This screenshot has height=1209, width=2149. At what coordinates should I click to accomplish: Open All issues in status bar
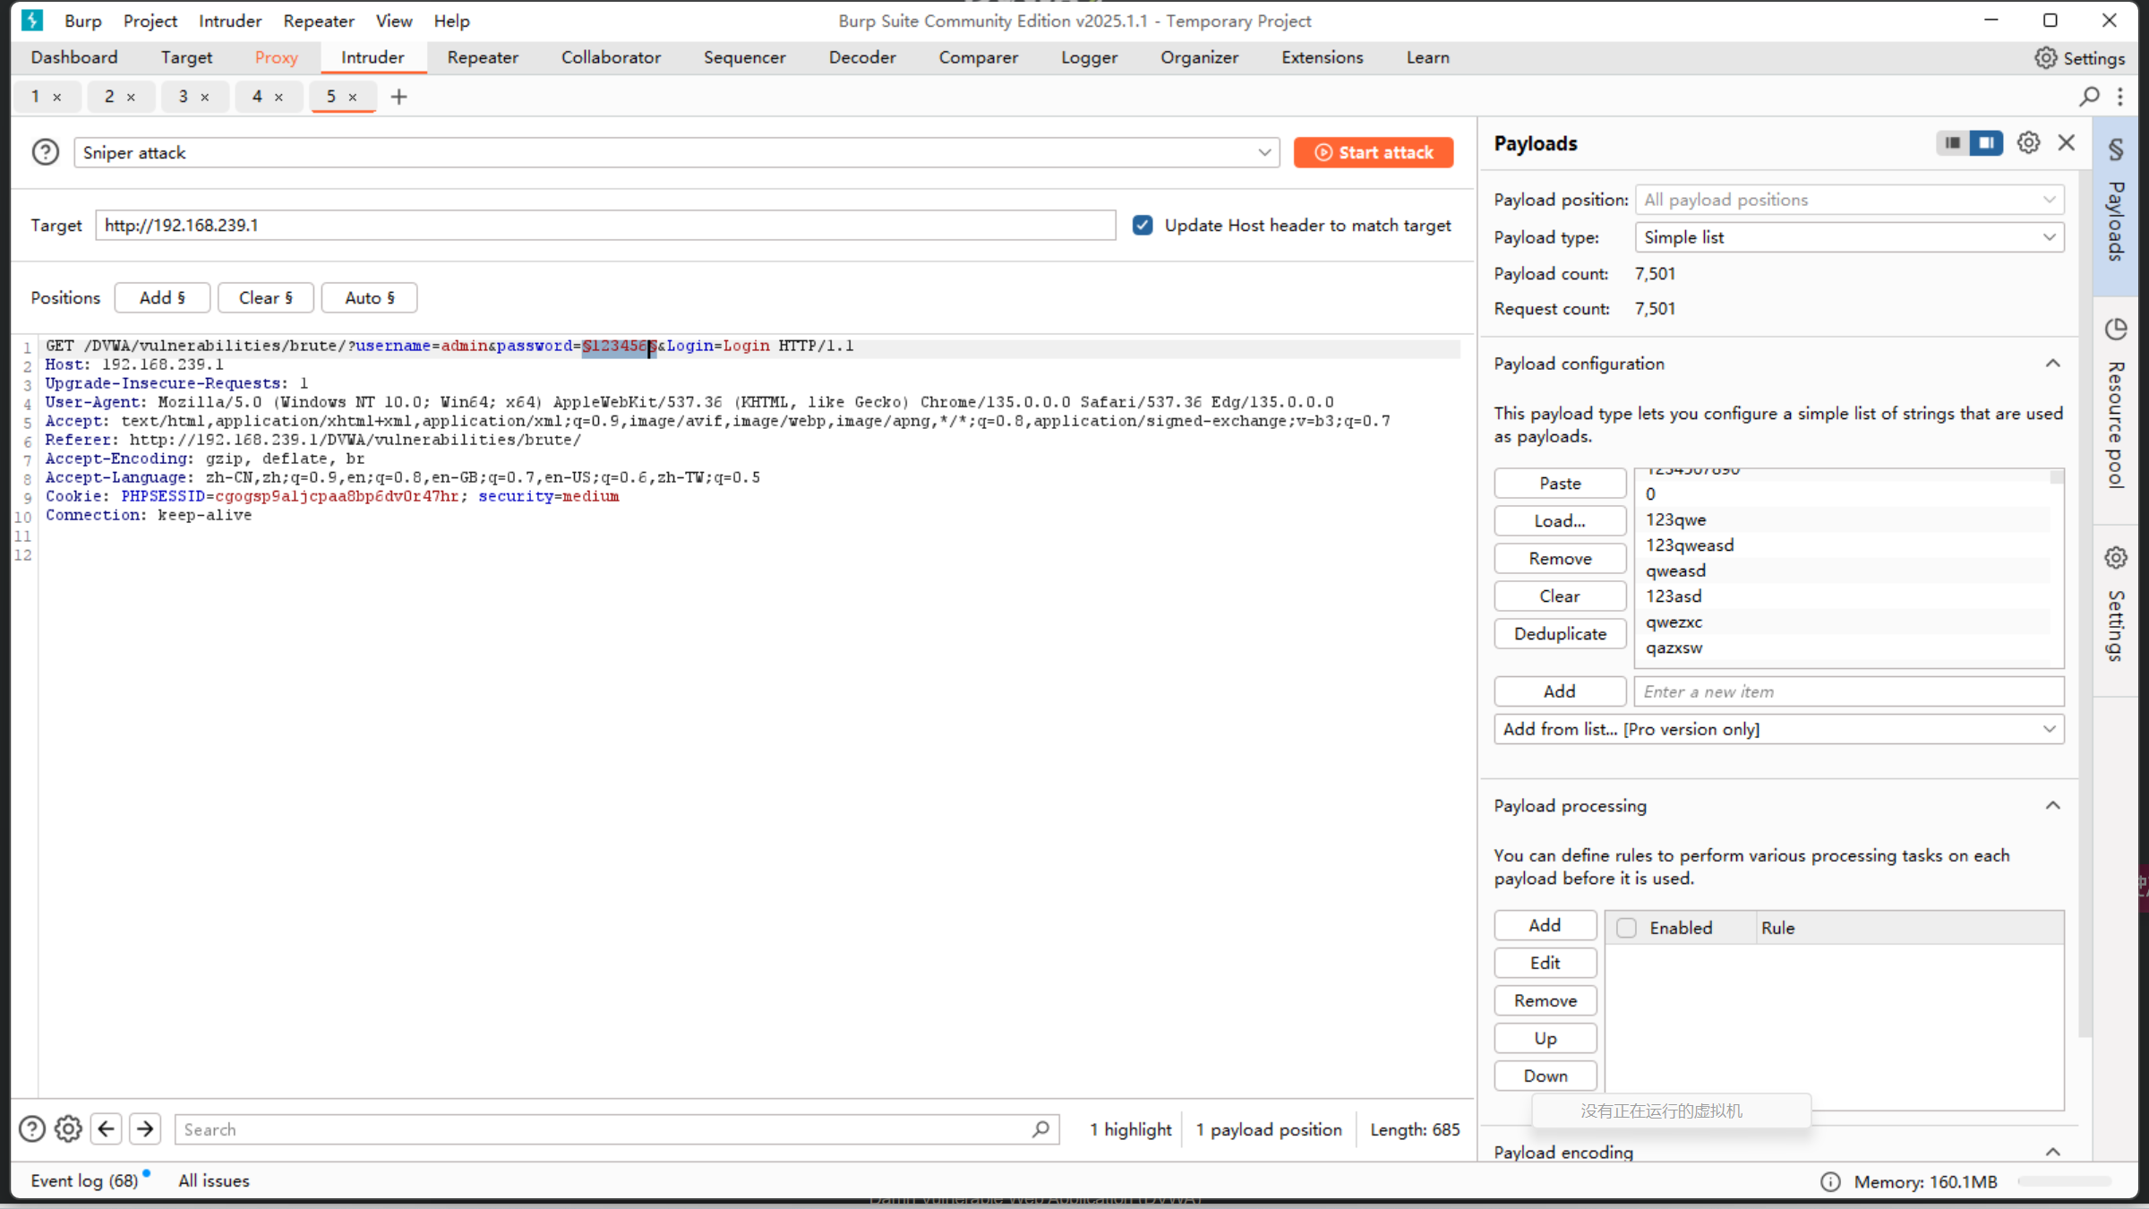pyautogui.click(x=214, y=1181)
